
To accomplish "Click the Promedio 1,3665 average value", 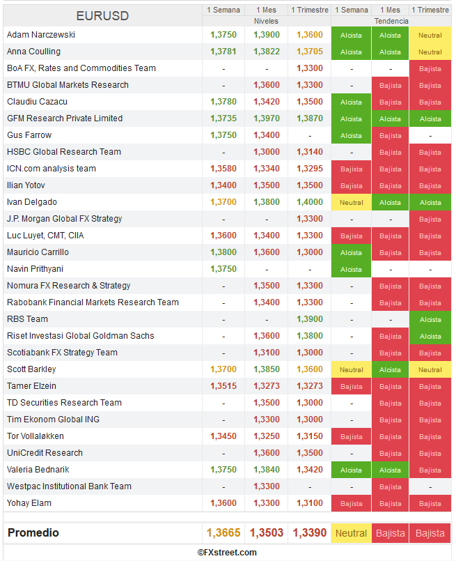I will click(x=223, y=533).
